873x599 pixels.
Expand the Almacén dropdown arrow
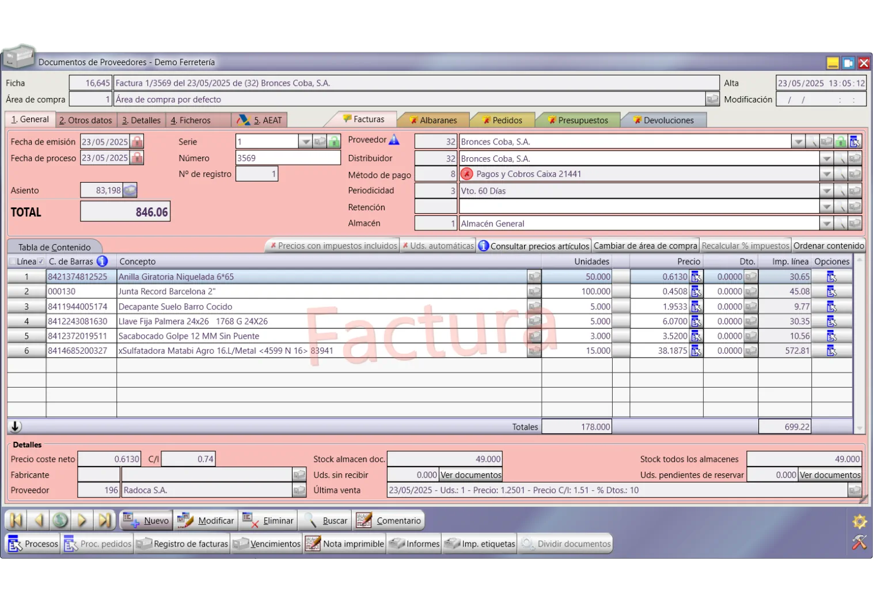[826, 223]
